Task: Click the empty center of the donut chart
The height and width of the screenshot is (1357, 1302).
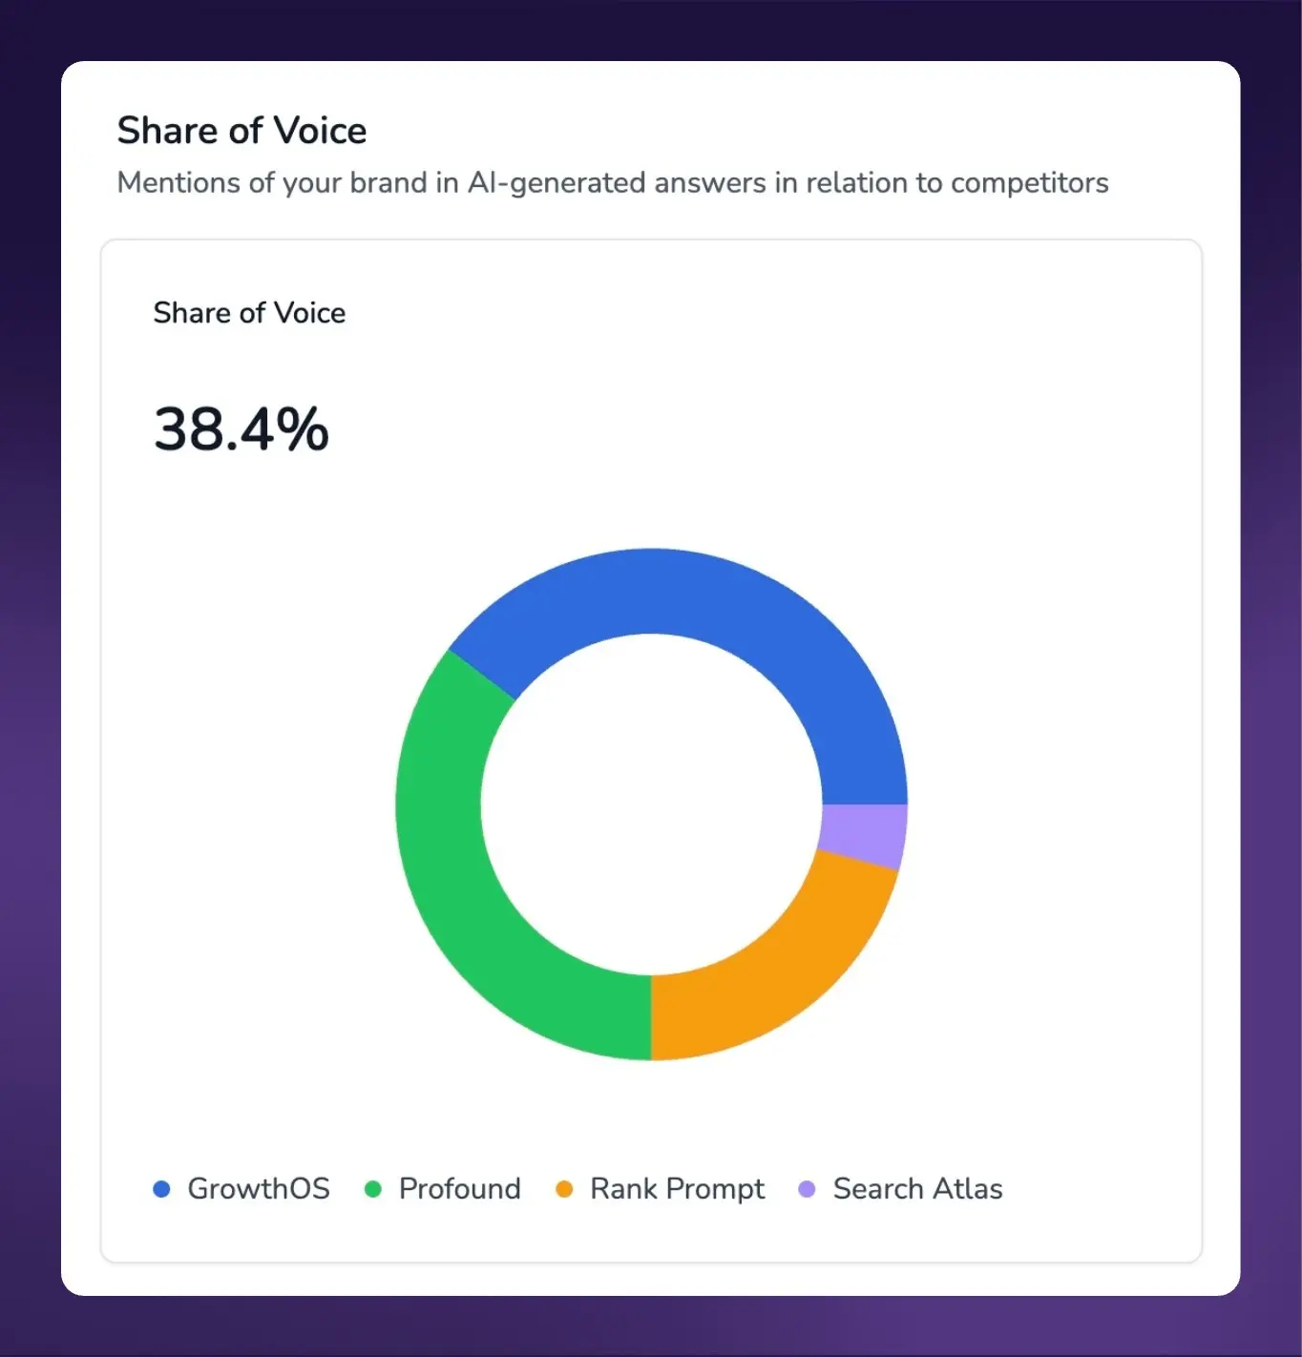Action: (x=651, y=804)
